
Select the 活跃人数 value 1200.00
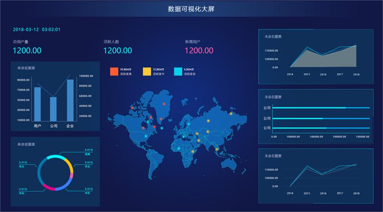tap(118, 51)
